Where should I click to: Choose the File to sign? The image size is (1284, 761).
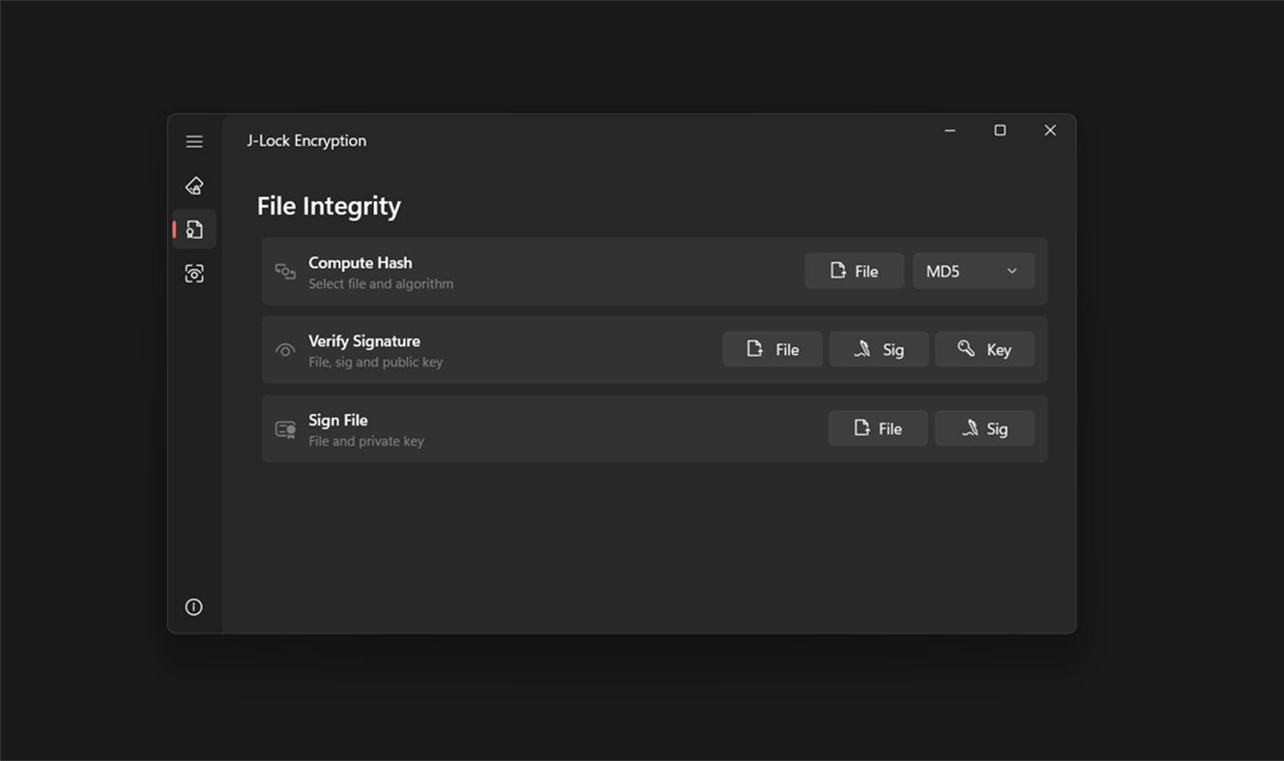tap(877, 427)
